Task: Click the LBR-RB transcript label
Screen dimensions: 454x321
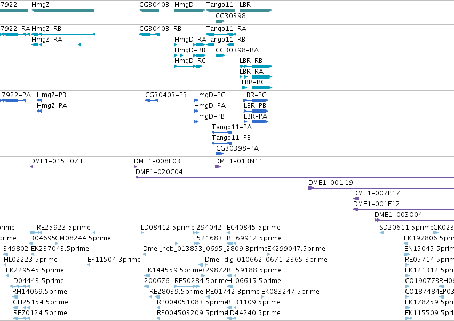Action: 251,61
